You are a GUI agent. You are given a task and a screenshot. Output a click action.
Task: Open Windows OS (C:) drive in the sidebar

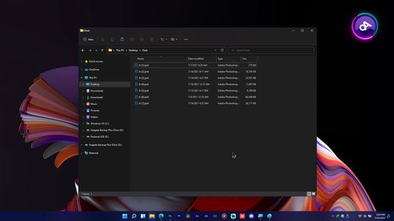click(x=97, y=123)
